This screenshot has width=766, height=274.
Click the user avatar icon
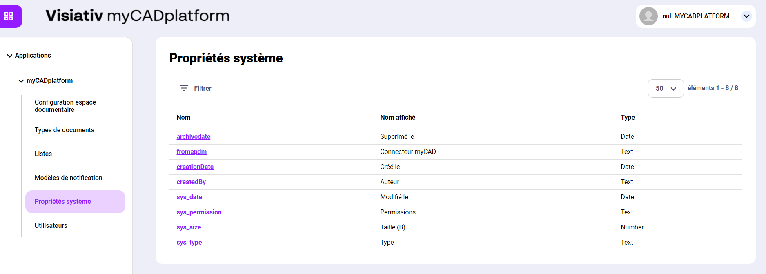tap(648, 16)
